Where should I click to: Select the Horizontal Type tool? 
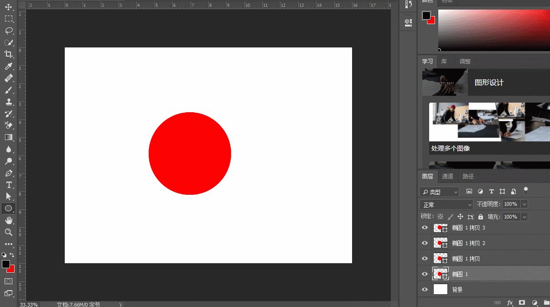(x=9, y=185)
